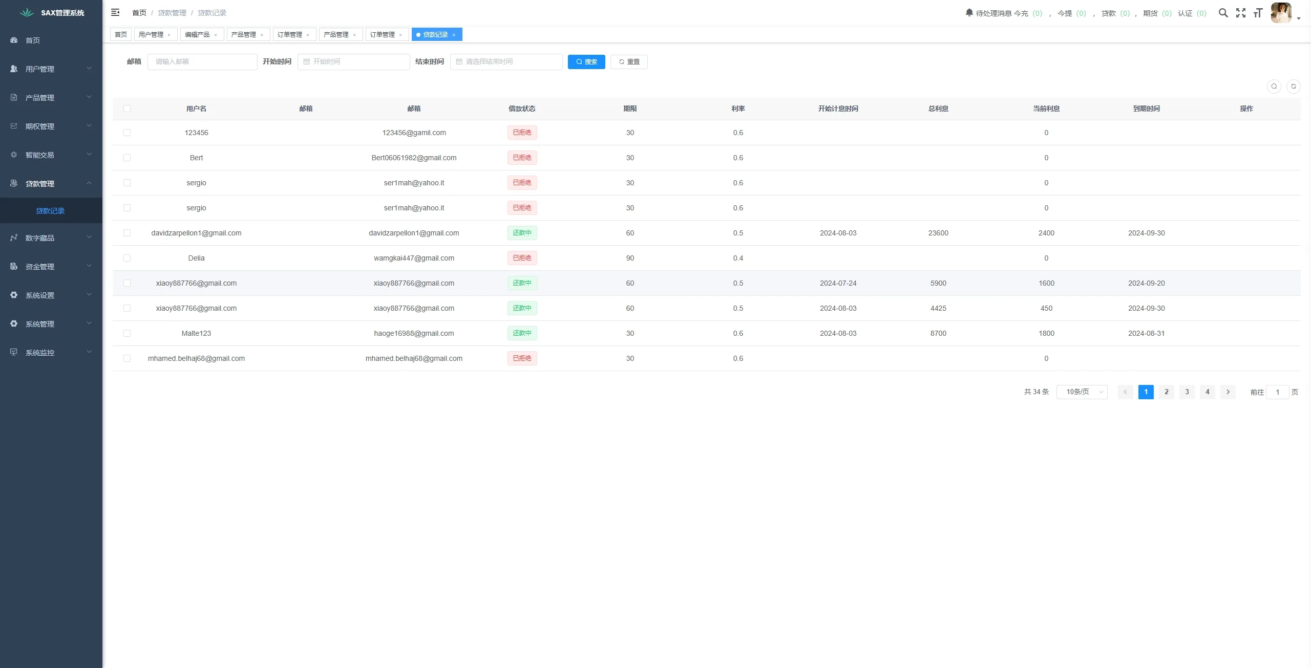The image size is (1311, 668).
Task: Collapse the sidebar using the hamburger icon
Action: coord(115,12)
